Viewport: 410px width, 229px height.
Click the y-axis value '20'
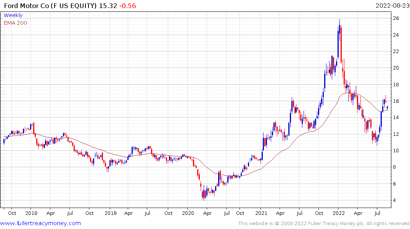click(x=396, y=68)
